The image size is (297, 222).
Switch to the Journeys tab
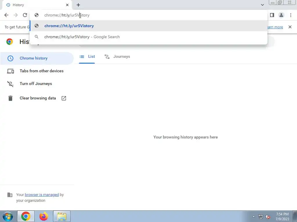(117, 56)
